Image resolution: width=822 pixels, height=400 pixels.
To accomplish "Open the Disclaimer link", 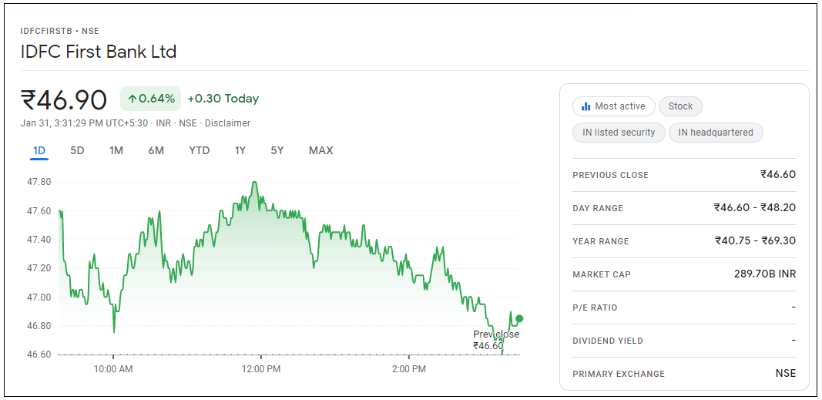I will tap(227, 123).
